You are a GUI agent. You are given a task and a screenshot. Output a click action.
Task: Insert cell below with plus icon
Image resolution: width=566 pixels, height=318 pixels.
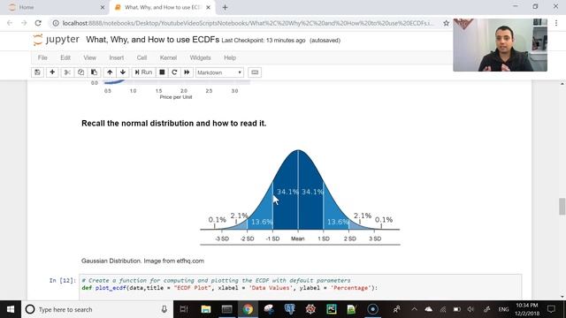click(52, 72)
